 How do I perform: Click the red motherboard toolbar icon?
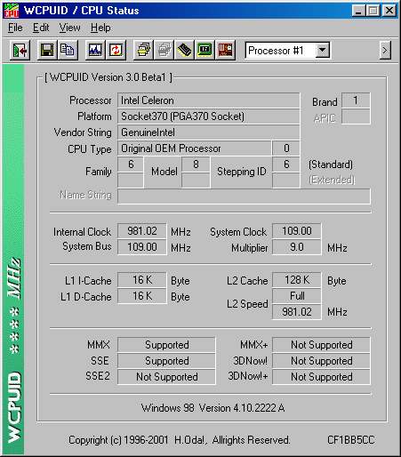pyautogui.click(x=225, y=50)
